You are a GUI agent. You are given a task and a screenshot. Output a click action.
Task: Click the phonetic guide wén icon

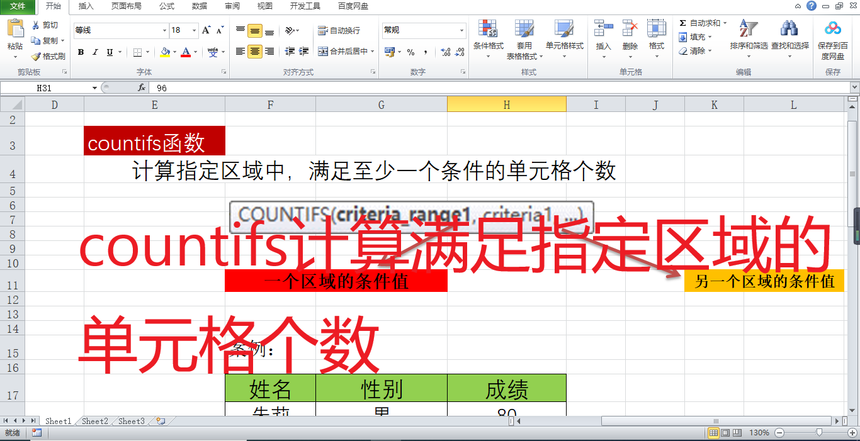[213, 52]
